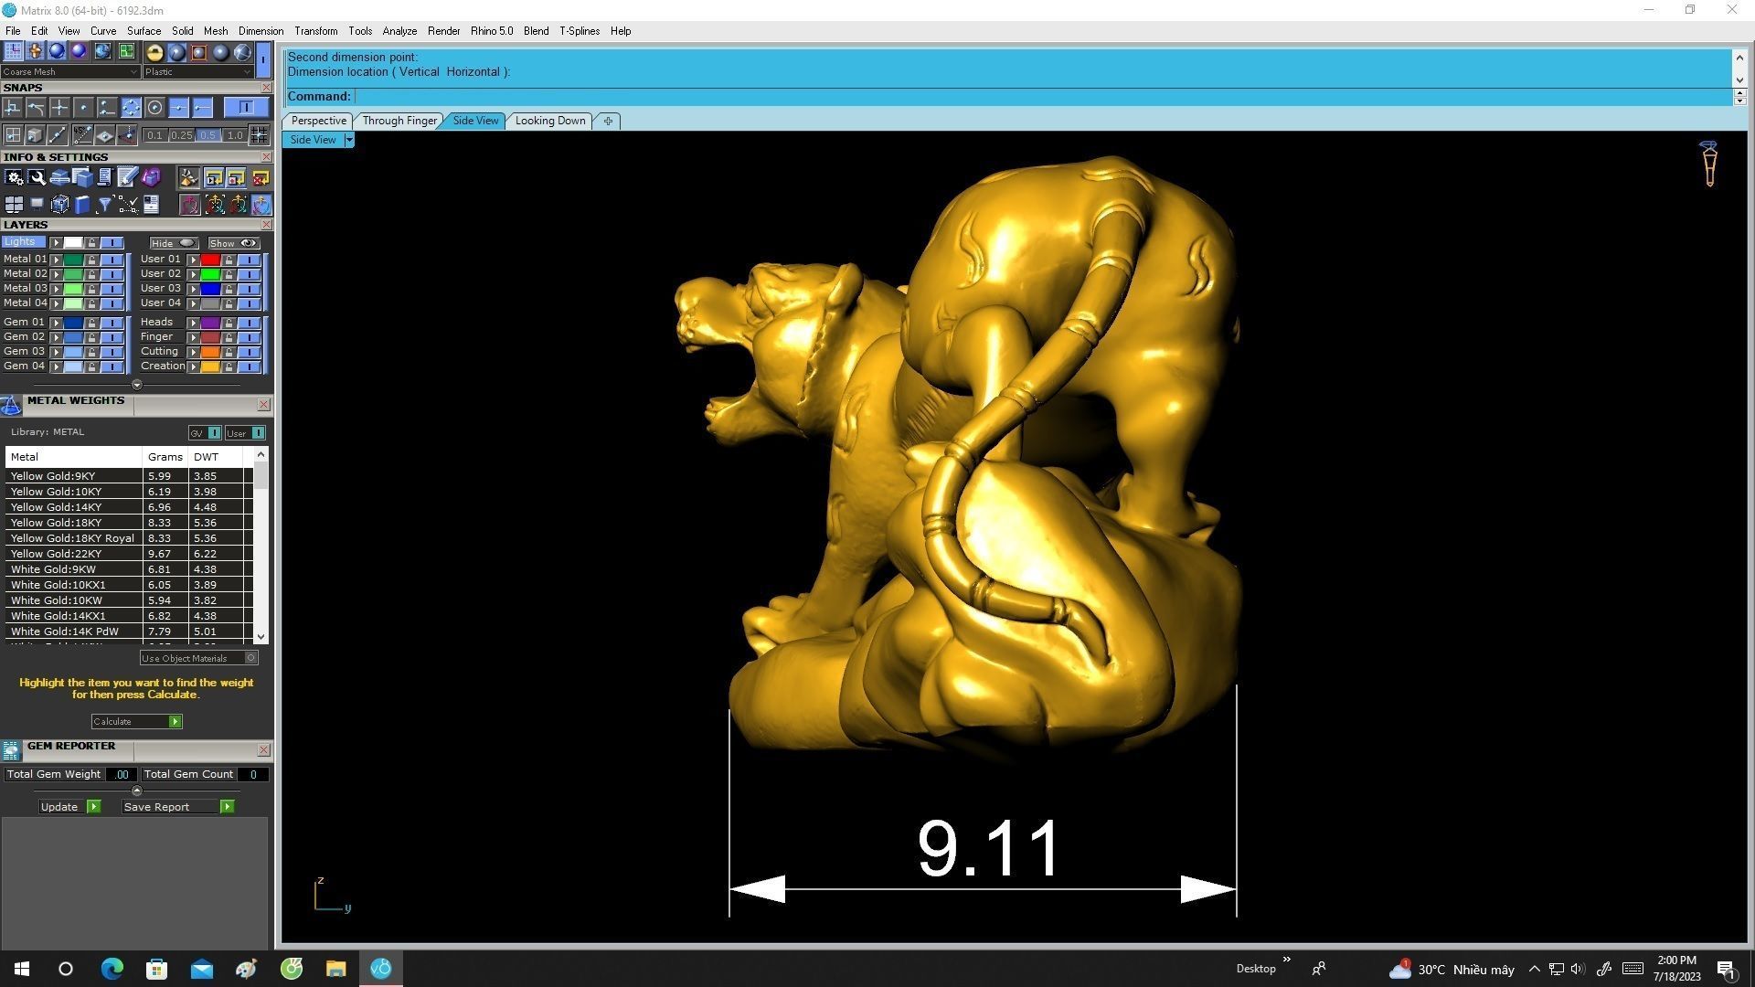Open the Analyze menu

399,31
